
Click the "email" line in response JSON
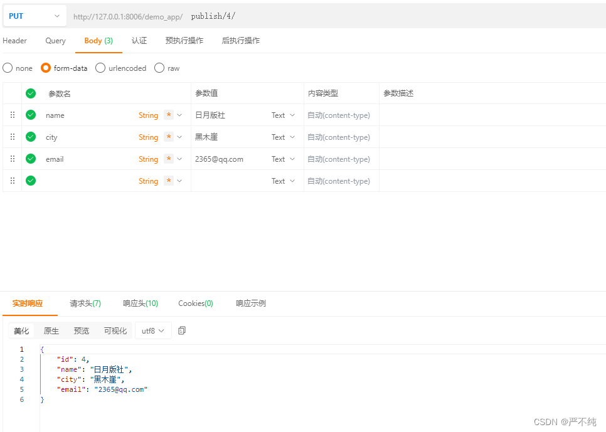click(102, 389)
